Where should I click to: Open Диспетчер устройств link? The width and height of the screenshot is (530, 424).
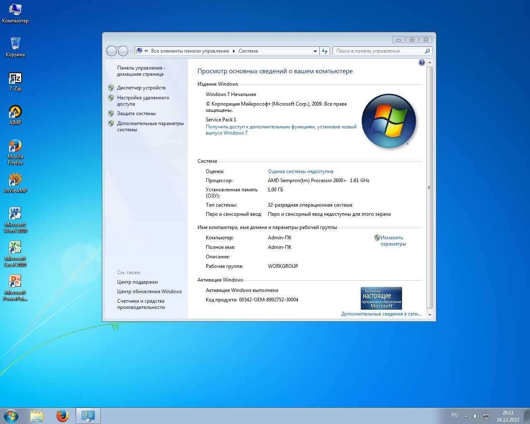141,88
